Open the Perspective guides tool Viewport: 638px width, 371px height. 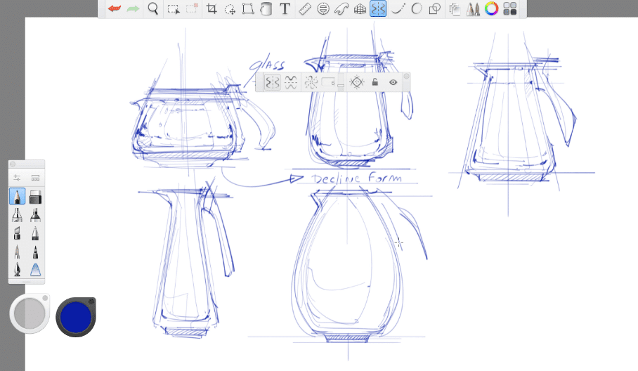point(360,9)
